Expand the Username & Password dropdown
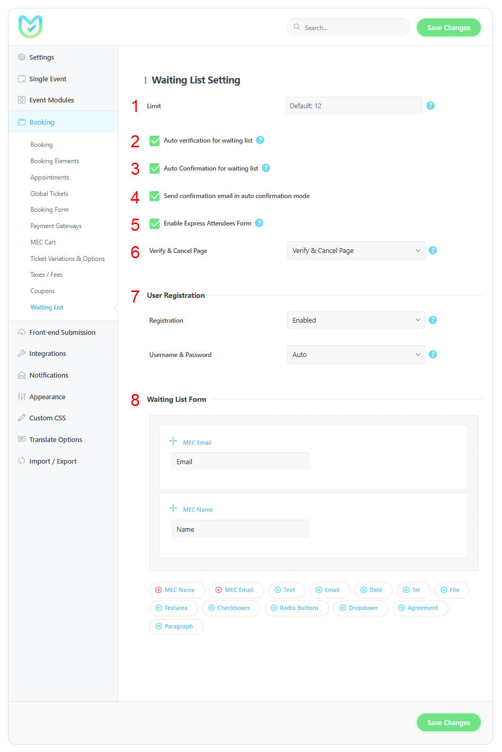This screenshot has width=502, height=752. [356, 355]
